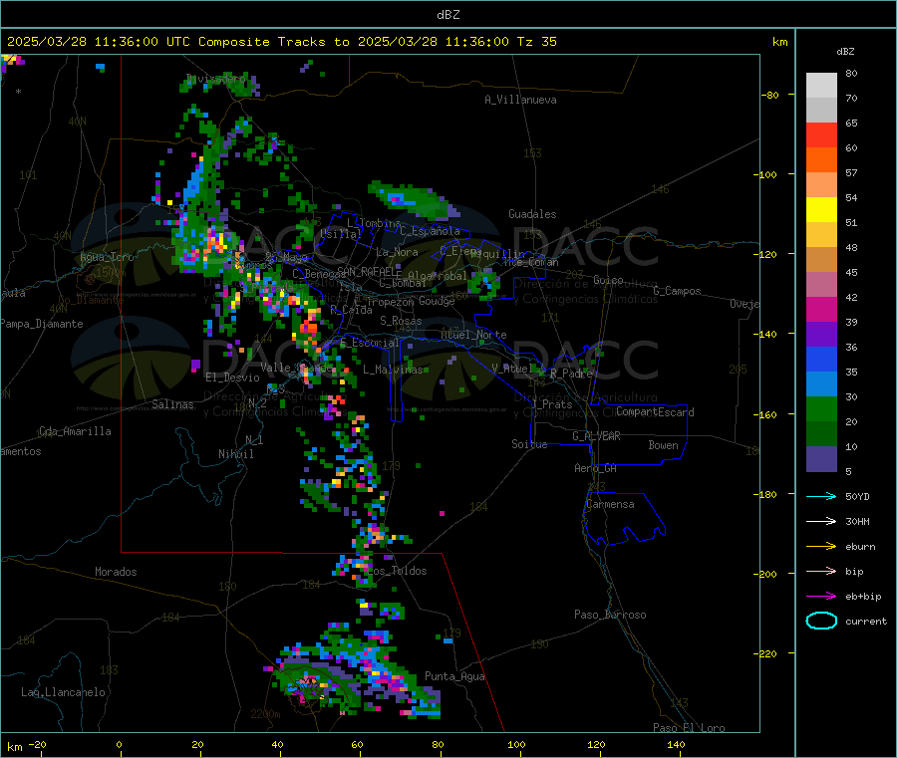
Task: Click the '-20' x-axis tick label
Action: 38,744
